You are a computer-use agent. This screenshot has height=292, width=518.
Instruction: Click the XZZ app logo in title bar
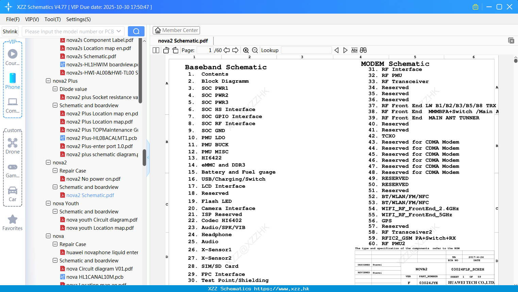coord(9,7)
